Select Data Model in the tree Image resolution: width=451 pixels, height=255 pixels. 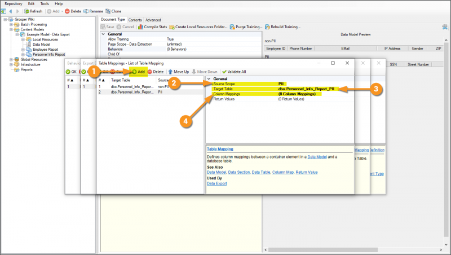[x=41, y=45]
